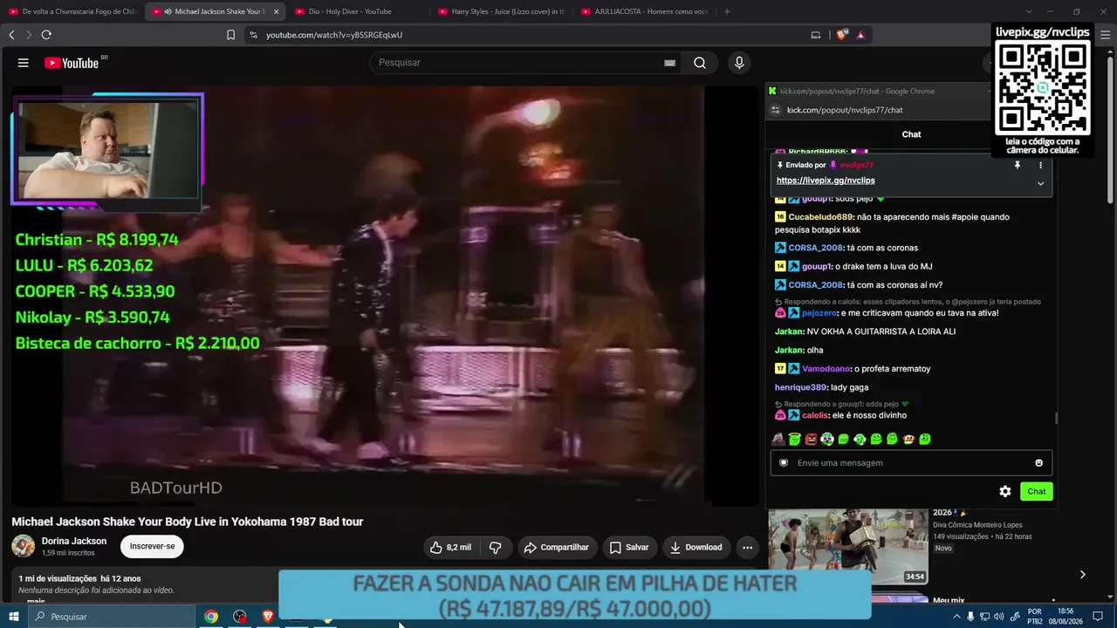Image resolution: width=1117 pixels, height=628 pixels.
Task: Open a new browser tab
Action: point(727,11)
